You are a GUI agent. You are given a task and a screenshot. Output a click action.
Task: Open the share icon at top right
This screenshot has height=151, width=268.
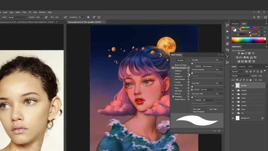(x=265, y=17)
